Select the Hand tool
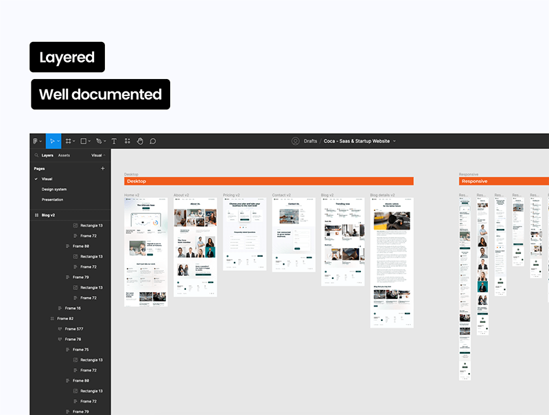Viewport: 549px width, 415px height. tap(140, 141)
